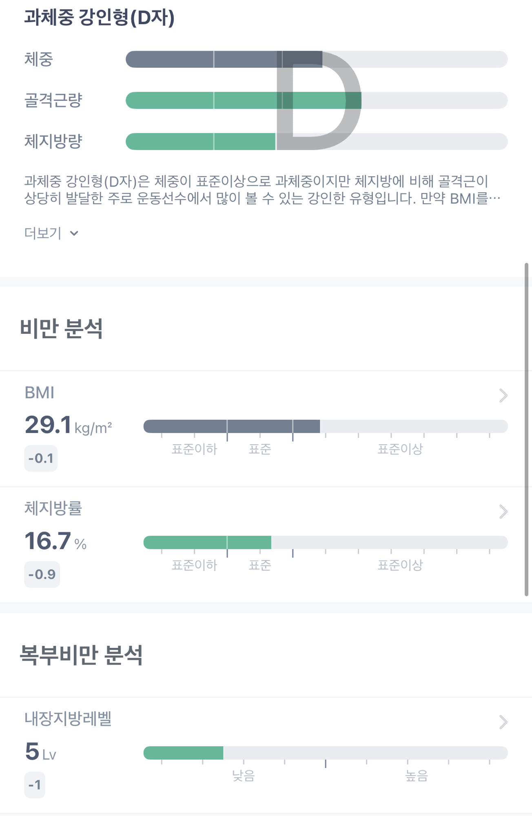Viewport: 532px width, 816px height.
Task: Select the BMI gauge bar
Action: 325,426
